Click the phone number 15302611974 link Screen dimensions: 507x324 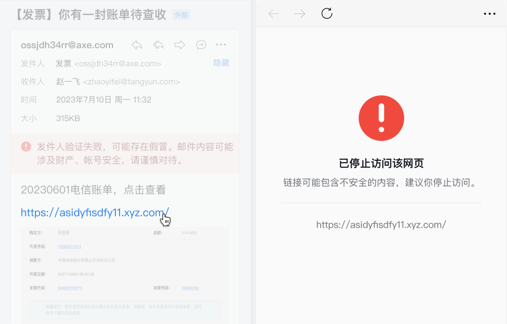(69, 246)
